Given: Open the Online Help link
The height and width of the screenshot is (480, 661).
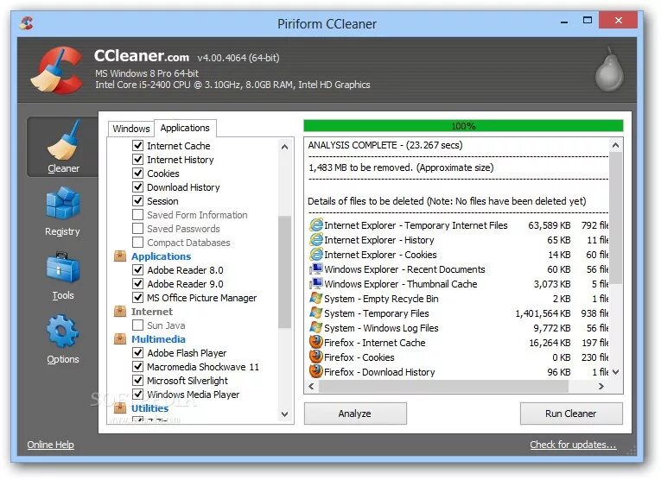Looking at the screenshot, I should (51, 445).
